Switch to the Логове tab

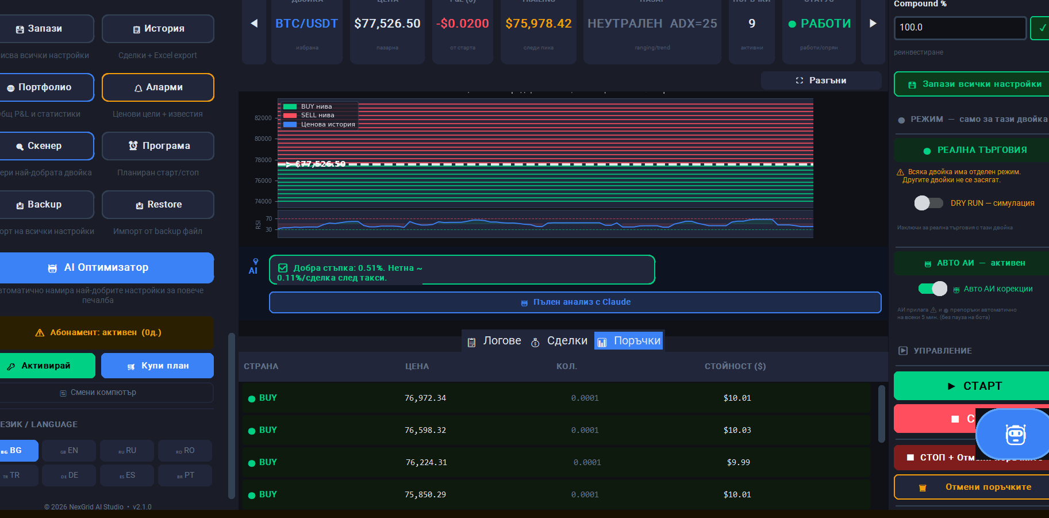tap(494, 341)
